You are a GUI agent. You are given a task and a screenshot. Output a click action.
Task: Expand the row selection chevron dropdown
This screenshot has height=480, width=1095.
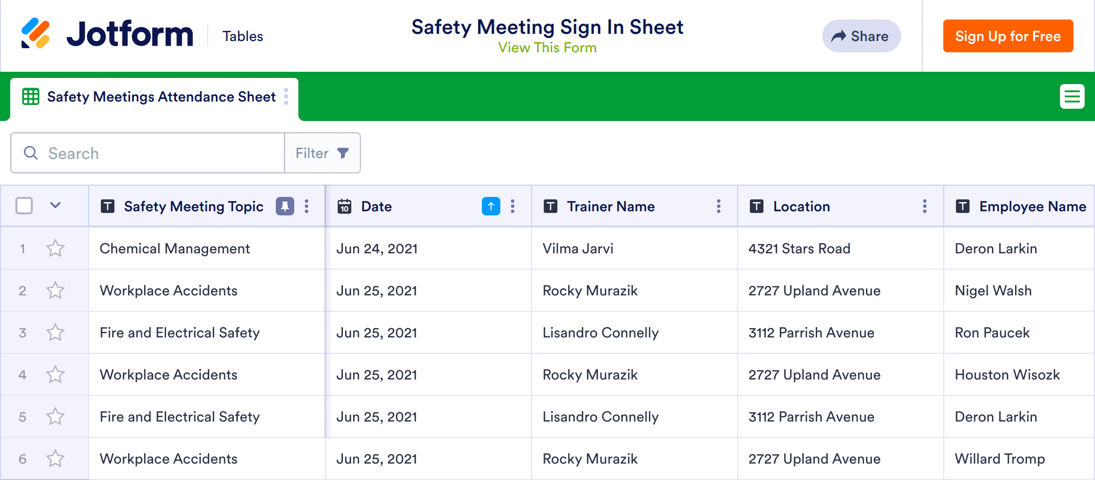coord(55,206)
